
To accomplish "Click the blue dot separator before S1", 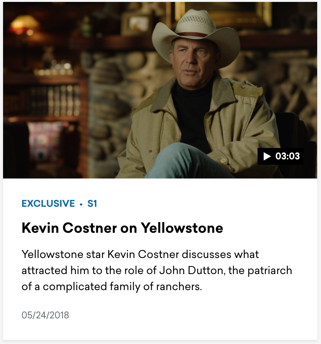I will point(81,204).
